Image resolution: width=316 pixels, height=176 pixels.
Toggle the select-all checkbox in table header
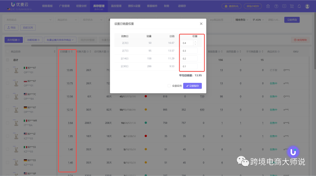(x=7, y=51)
